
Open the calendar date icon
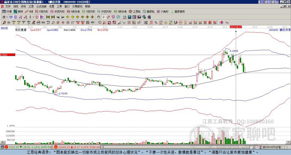point(124,17)
